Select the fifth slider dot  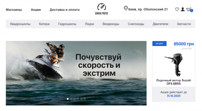point(81,99)
